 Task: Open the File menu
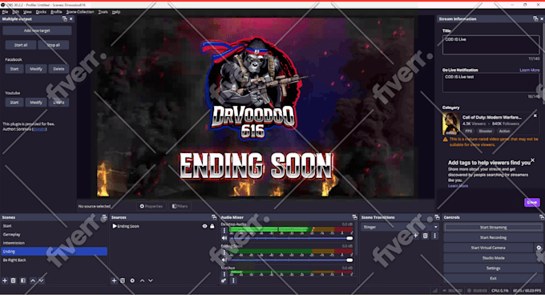5,12
